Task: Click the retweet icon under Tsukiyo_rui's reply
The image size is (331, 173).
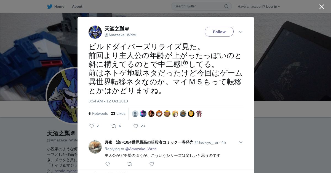Action: click(x=129, y=164)
